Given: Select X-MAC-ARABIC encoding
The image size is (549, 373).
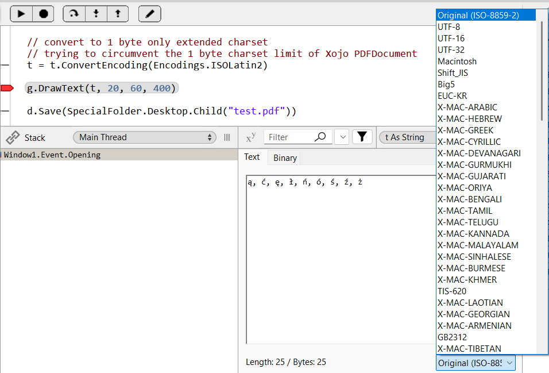Looking at the screenshot, I should coord(486,107).
